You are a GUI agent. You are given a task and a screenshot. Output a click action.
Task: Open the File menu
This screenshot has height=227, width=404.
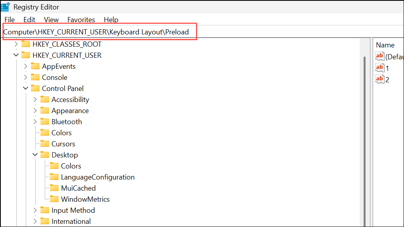tap(10, 19)
